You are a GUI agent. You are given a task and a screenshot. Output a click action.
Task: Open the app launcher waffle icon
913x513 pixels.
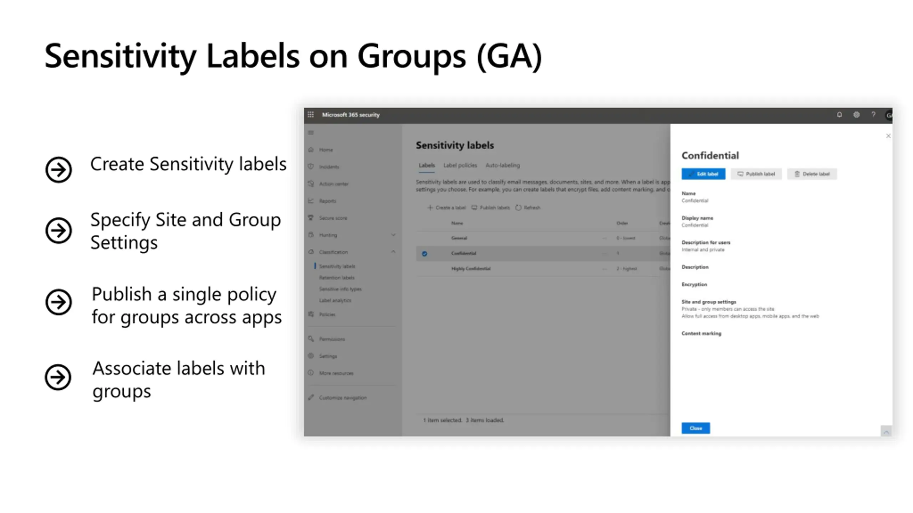pyautogui.click(x=311, y=115)
